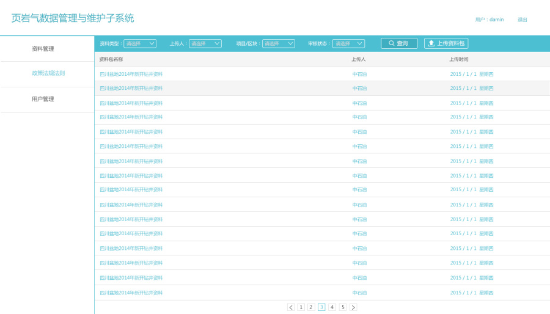The image size is (550, 314).
Task: Go to page 1
Action: point(301,307)
